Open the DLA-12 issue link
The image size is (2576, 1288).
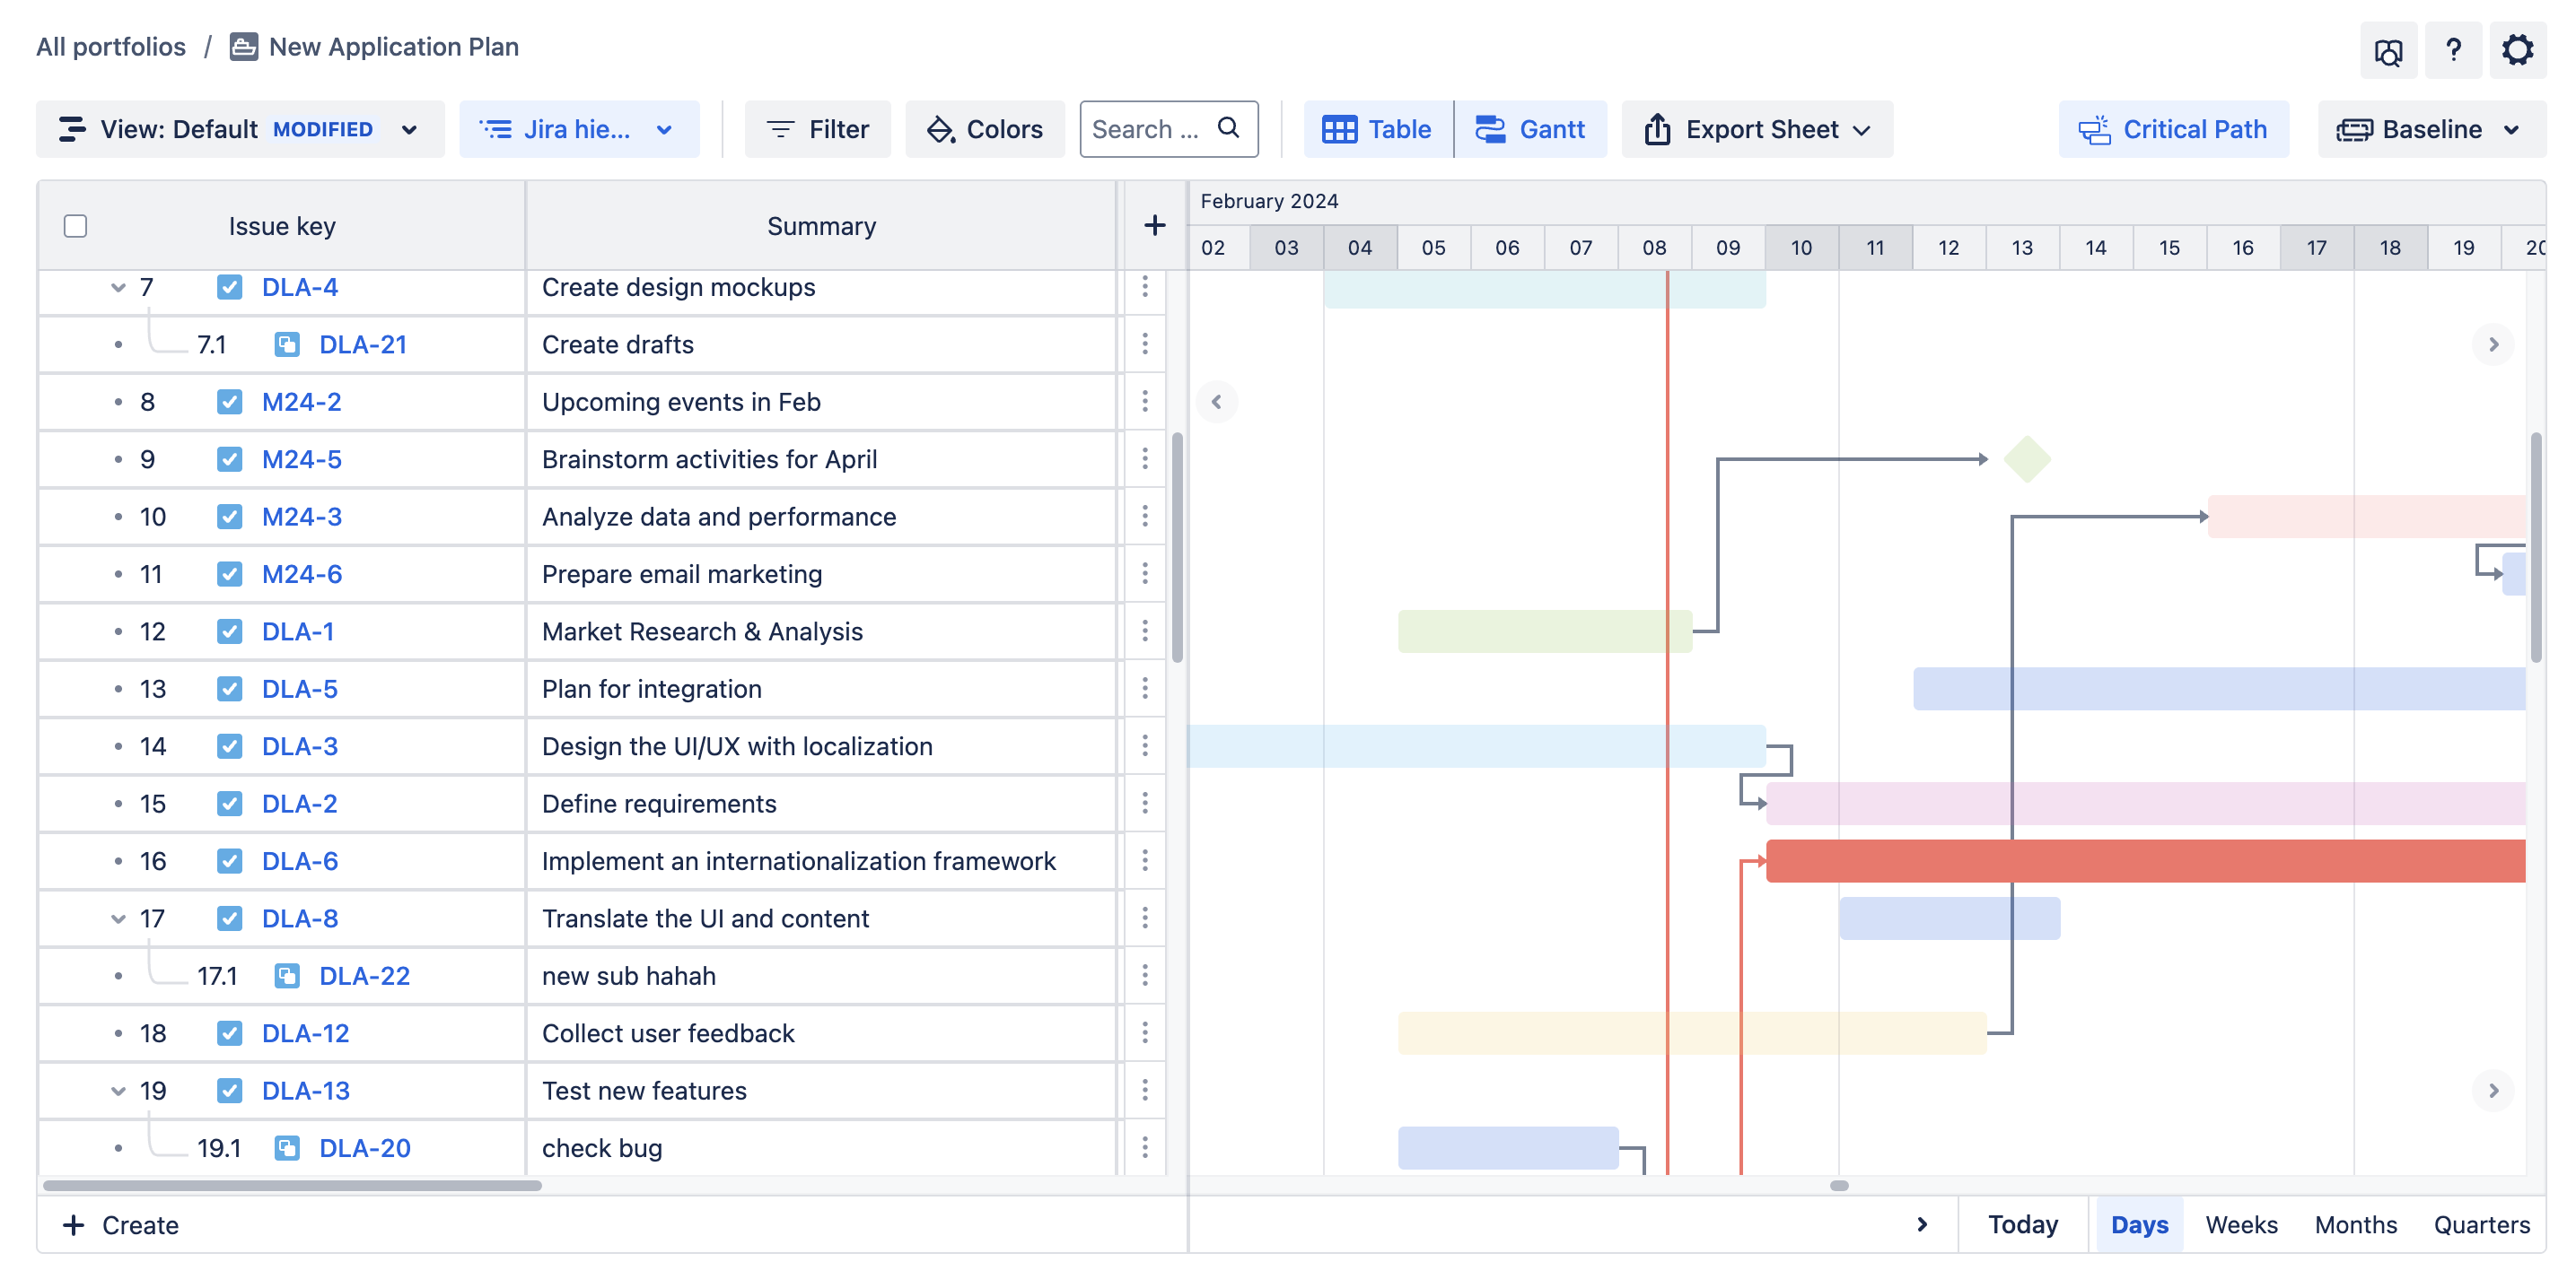(305, 1033)
